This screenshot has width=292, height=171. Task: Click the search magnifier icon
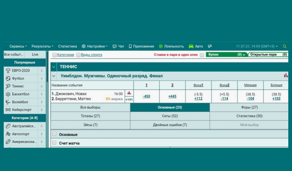(284, 46)
